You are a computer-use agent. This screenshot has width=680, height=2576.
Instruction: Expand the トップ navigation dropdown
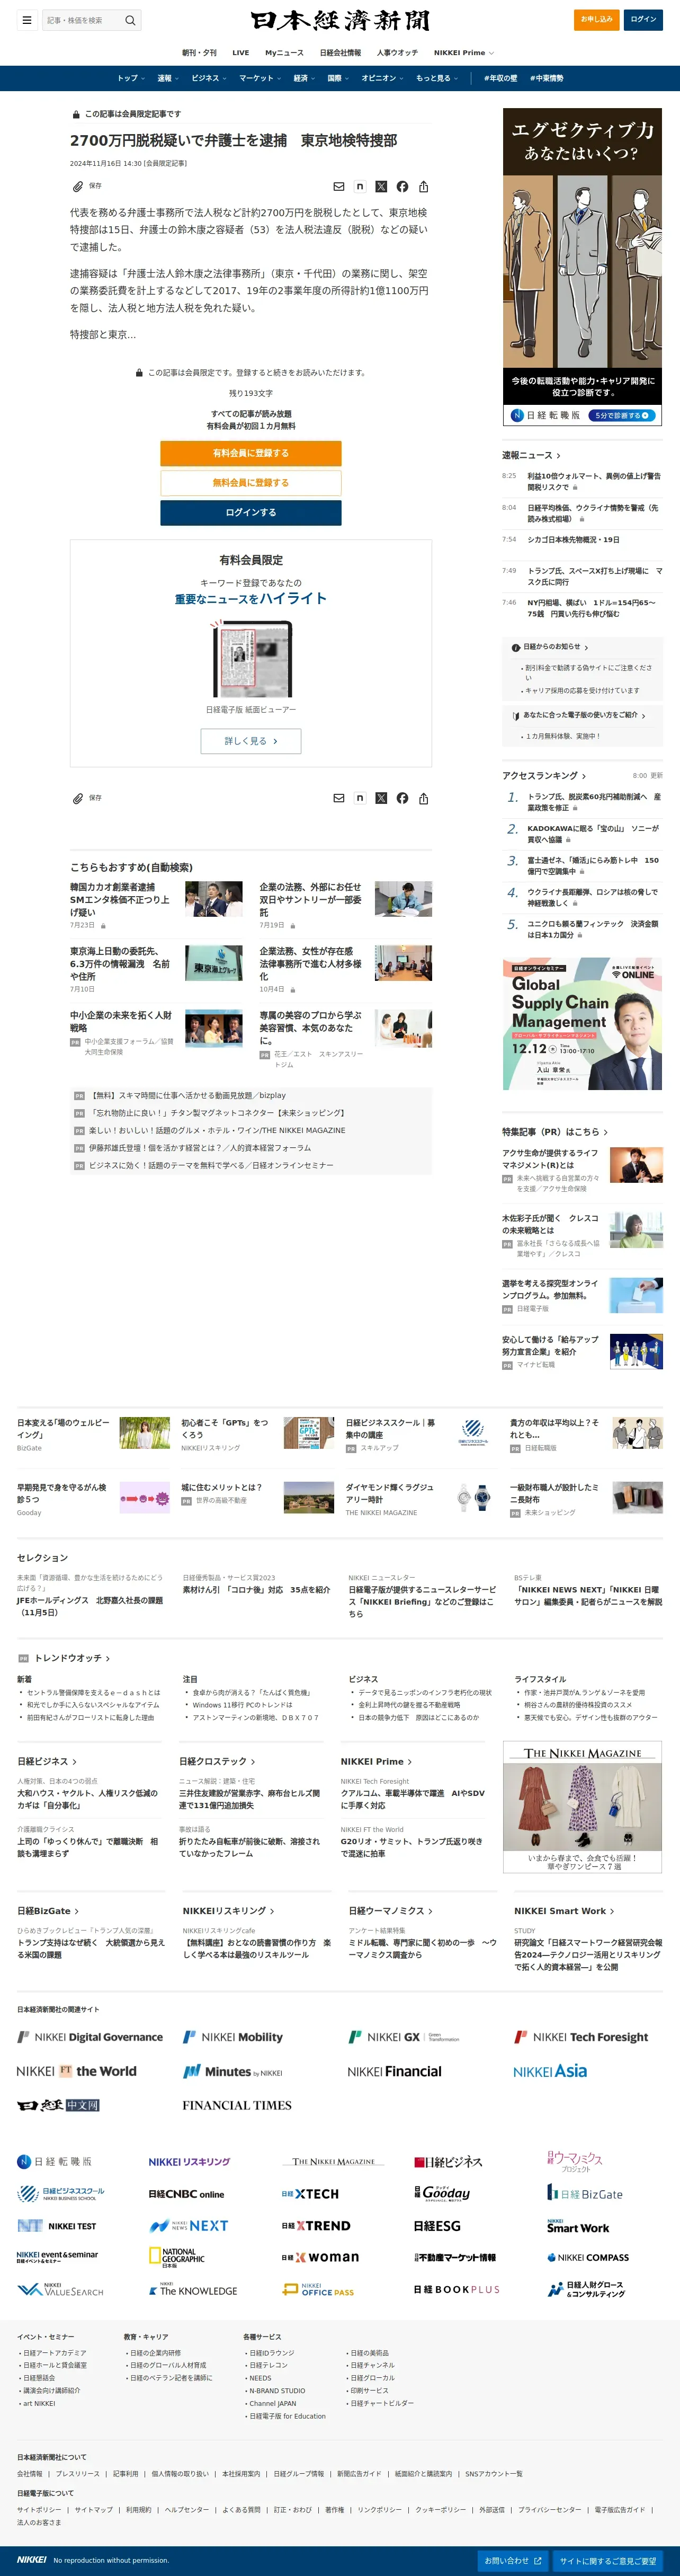[x=130, y=78]
